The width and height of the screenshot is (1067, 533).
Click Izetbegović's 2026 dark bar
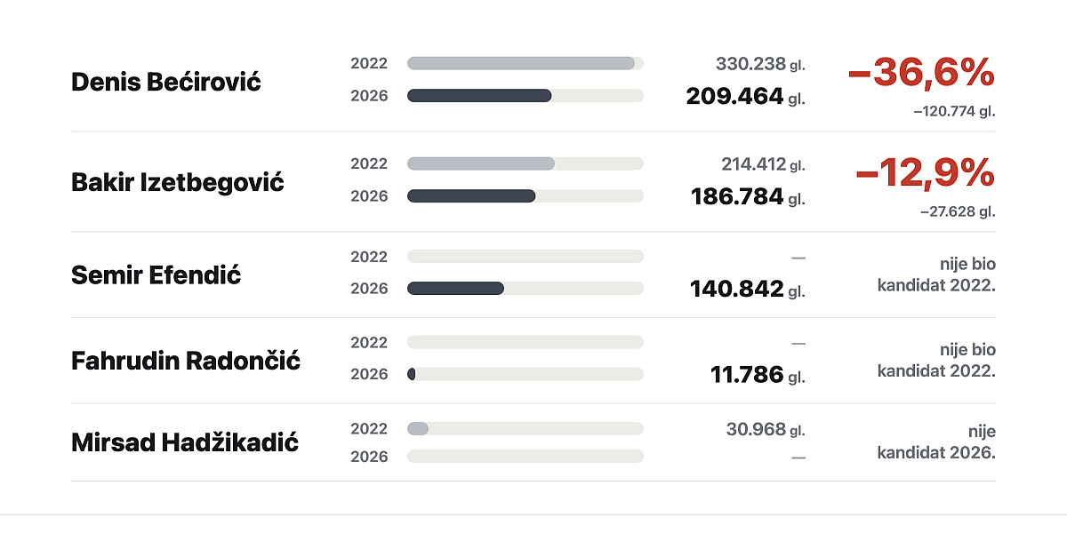coord(471,195)
